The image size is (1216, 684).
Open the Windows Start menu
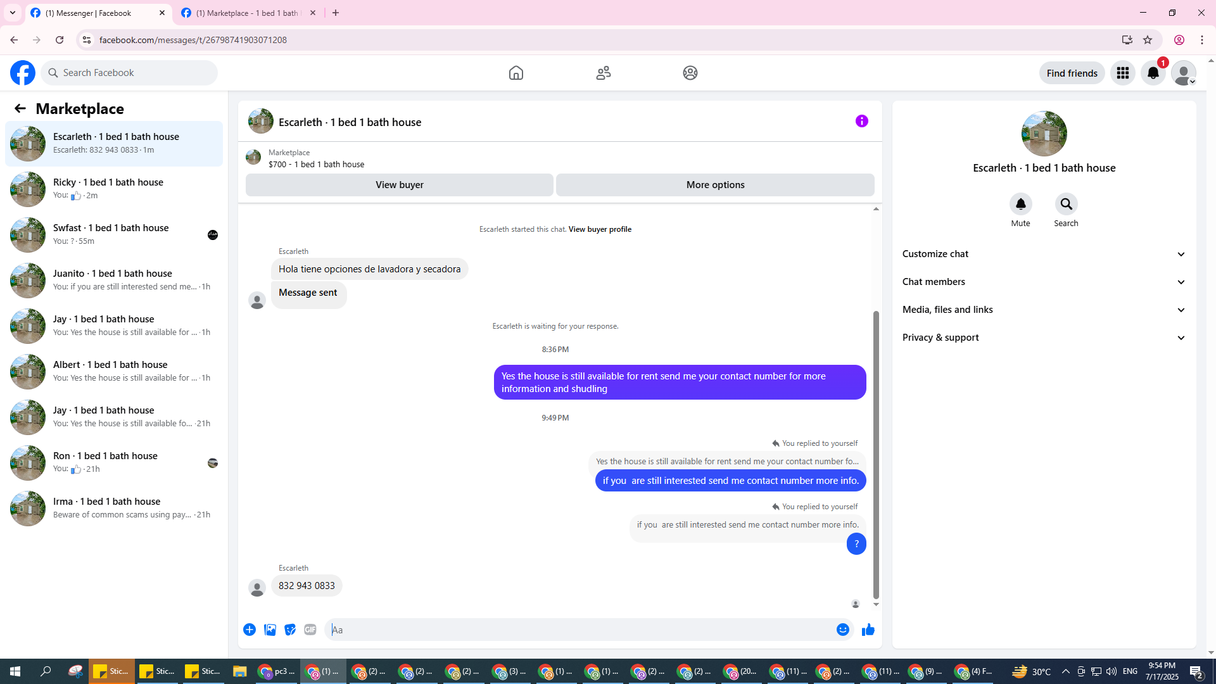pos(15,671)
